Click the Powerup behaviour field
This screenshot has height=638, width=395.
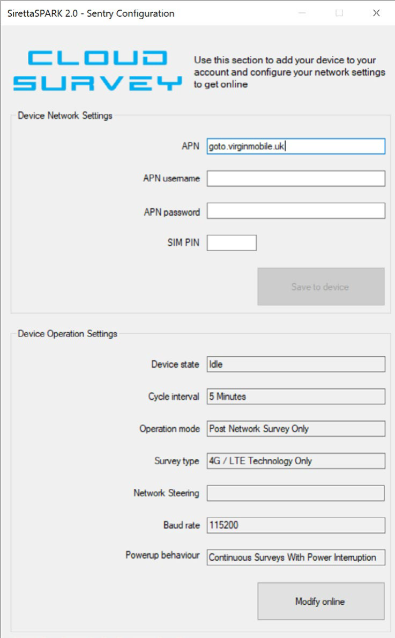click(x=296, y=558)
